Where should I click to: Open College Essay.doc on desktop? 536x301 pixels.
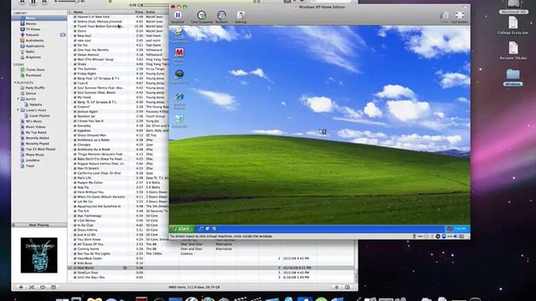513,26
